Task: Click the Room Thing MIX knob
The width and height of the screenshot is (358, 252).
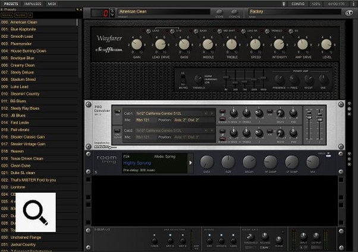Action: tap(313, 162)
